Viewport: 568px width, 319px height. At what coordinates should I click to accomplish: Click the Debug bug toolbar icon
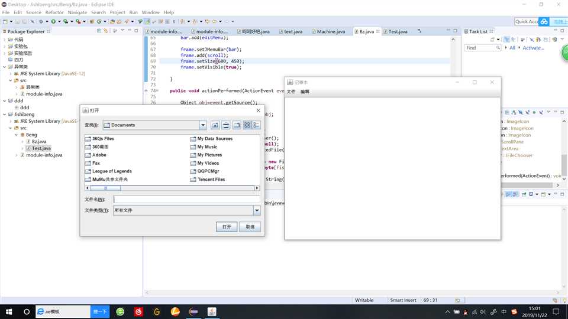41,21
